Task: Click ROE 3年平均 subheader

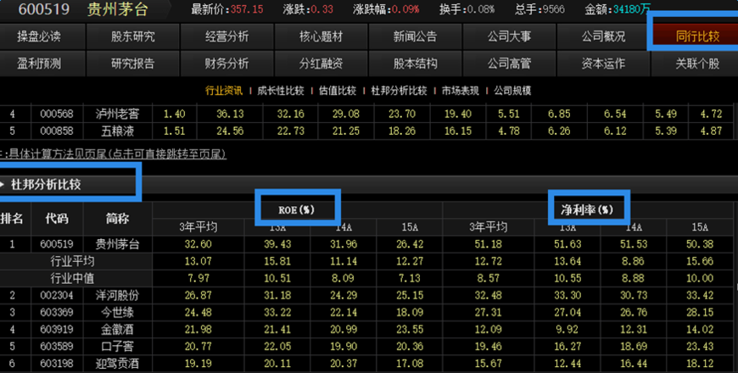Action: tap(198, 227)
